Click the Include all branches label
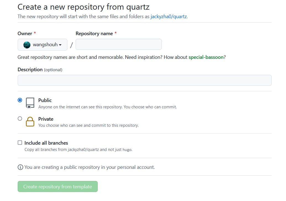The image size is (286, 201). [46, 143]
